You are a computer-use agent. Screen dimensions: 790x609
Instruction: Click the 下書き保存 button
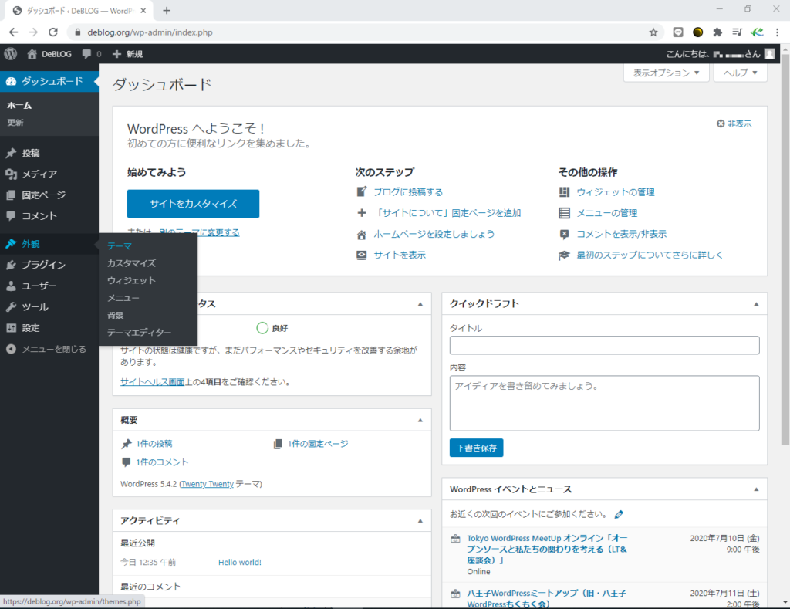click(477, 448)
